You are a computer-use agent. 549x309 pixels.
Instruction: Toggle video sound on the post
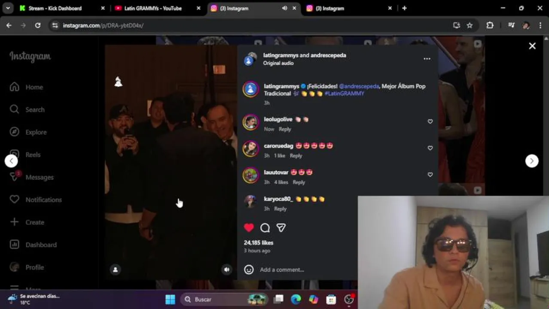click(227, 270)
